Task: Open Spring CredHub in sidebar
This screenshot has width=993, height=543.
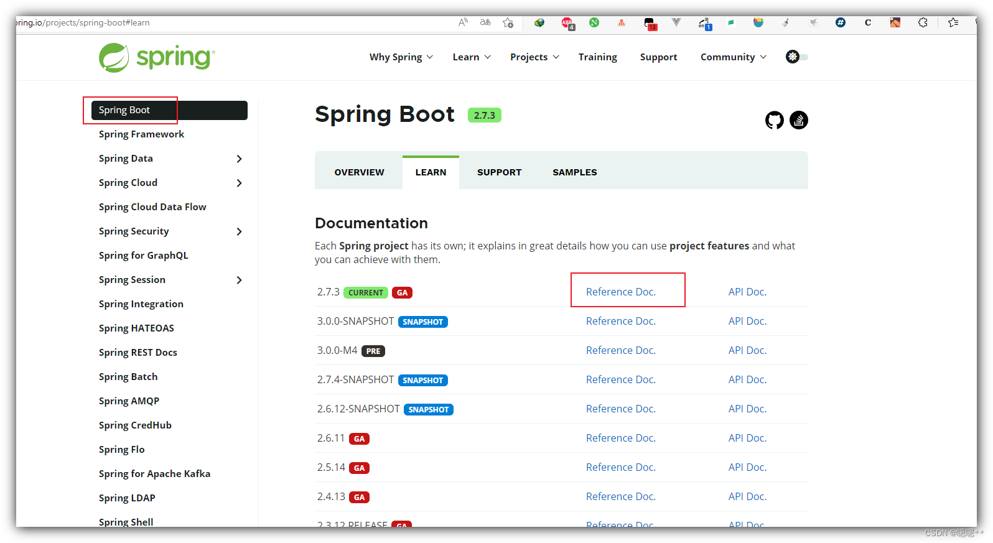Action: (x=135, y=425)
